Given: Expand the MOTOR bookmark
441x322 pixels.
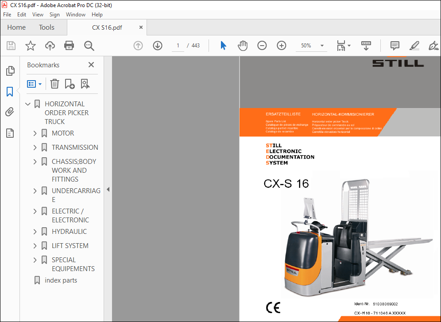Looking at the screenshot, I should click(35, 133).
